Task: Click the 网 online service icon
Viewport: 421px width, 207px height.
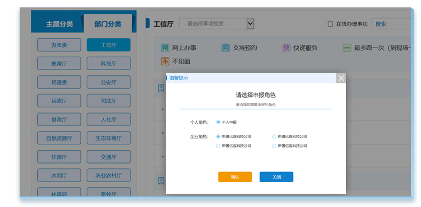Action: pos(165,48)
